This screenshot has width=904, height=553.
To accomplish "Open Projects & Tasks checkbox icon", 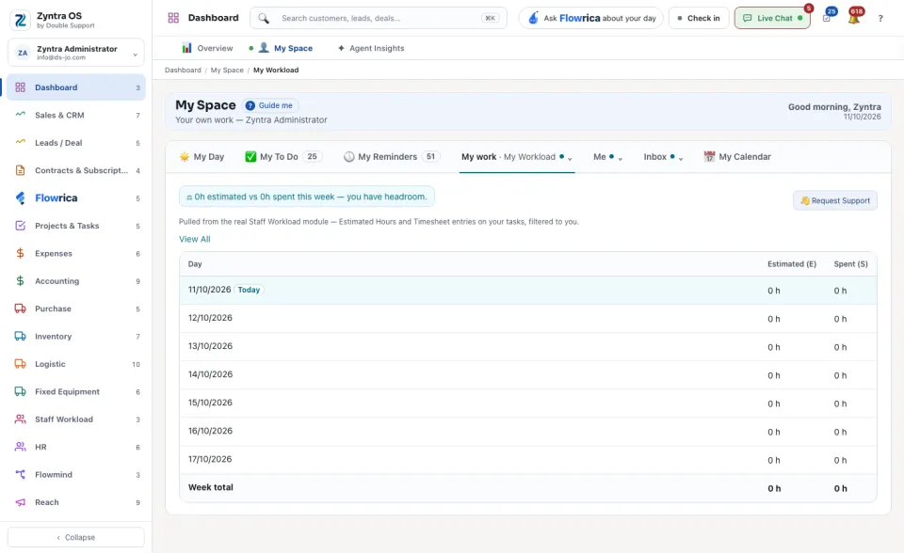I will click(x=20, y=225).
